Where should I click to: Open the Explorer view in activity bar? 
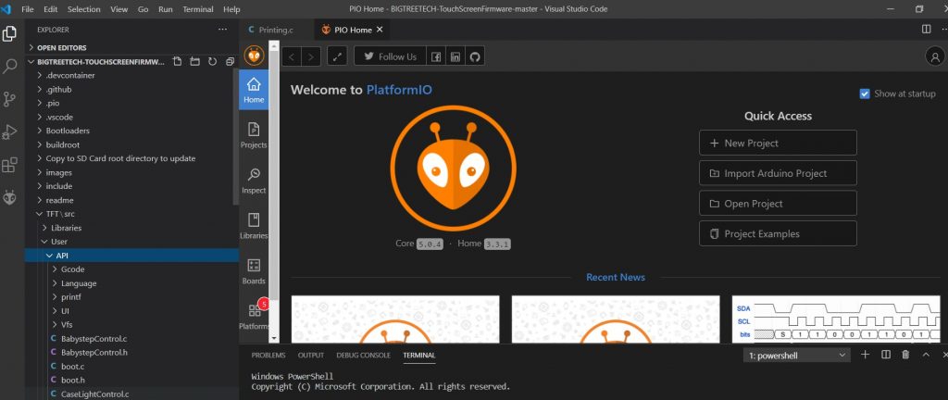(9, 34)
